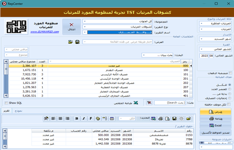Center align report text
The width and height of the screenshot is (234, 150).
pos(60,118)
